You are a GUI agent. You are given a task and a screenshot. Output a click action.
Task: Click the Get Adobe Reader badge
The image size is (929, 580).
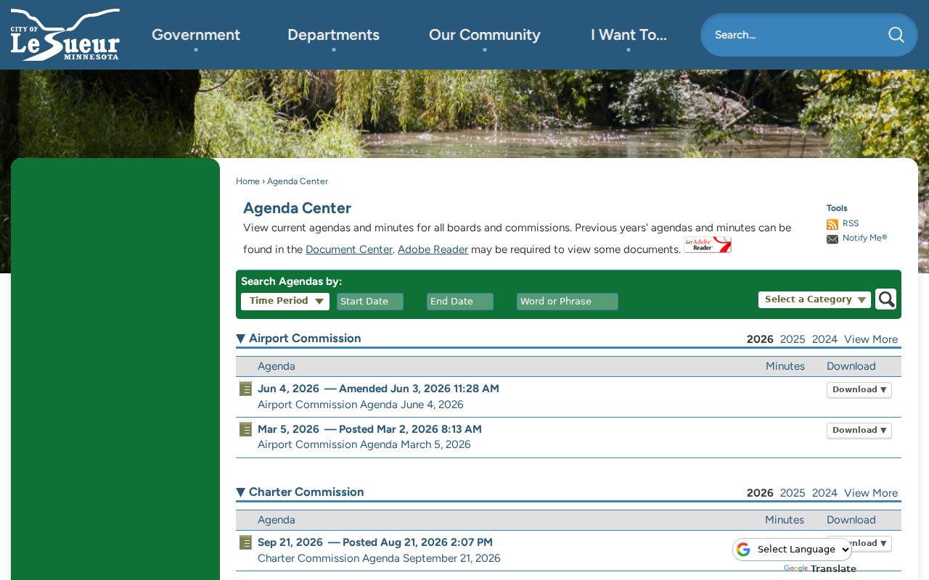pyautogui.click(x=708, y=245)
